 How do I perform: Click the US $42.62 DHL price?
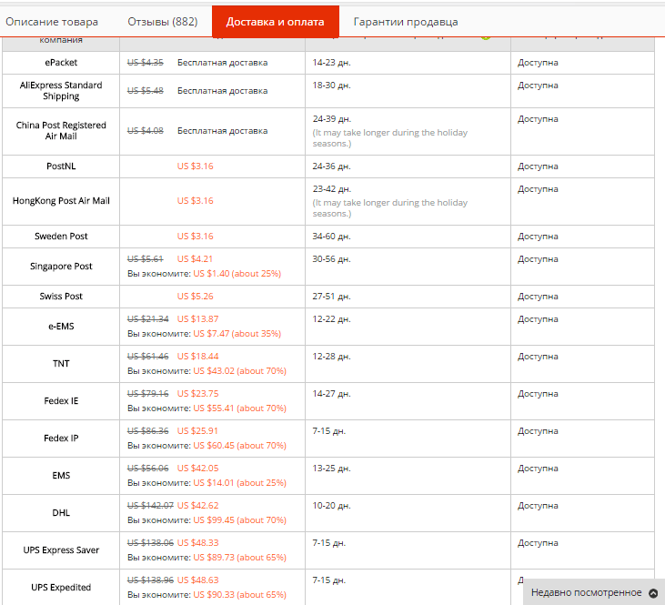pos(198,506)
